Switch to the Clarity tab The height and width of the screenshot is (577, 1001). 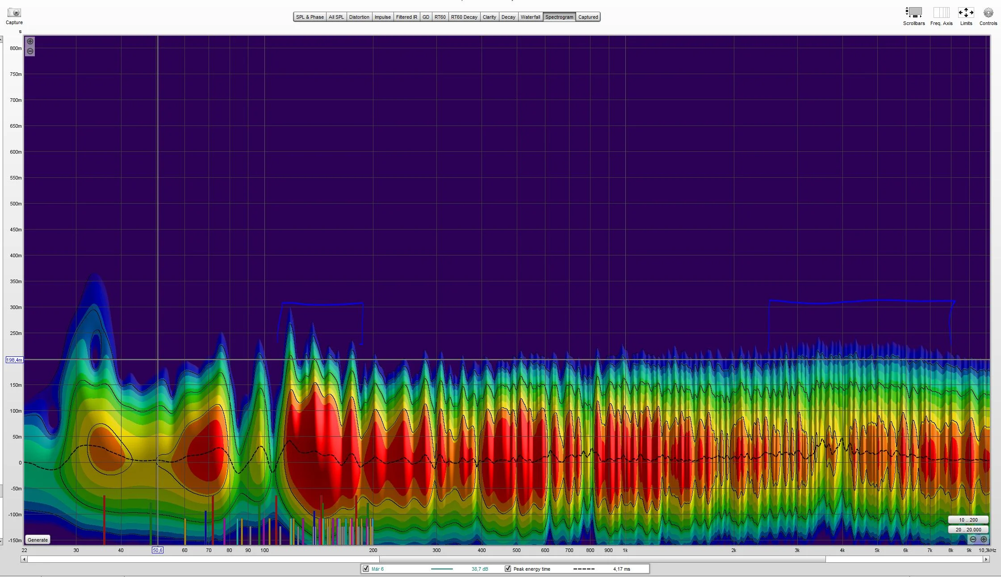[x=489, y=17]
